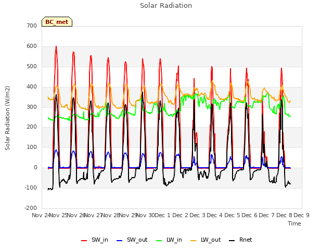333x250 pixels.
Task: Select the Rnet legend entry
Action: tap(240, 240)
